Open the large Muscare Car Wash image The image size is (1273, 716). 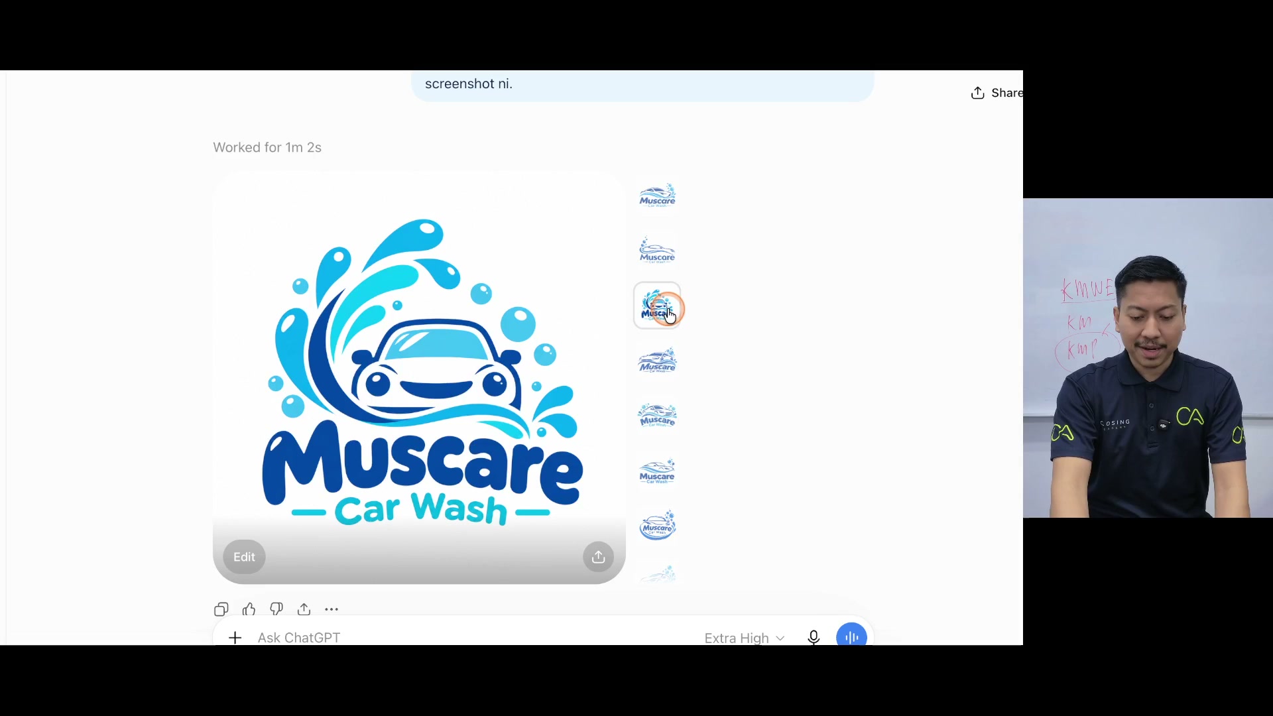point(419,377)
